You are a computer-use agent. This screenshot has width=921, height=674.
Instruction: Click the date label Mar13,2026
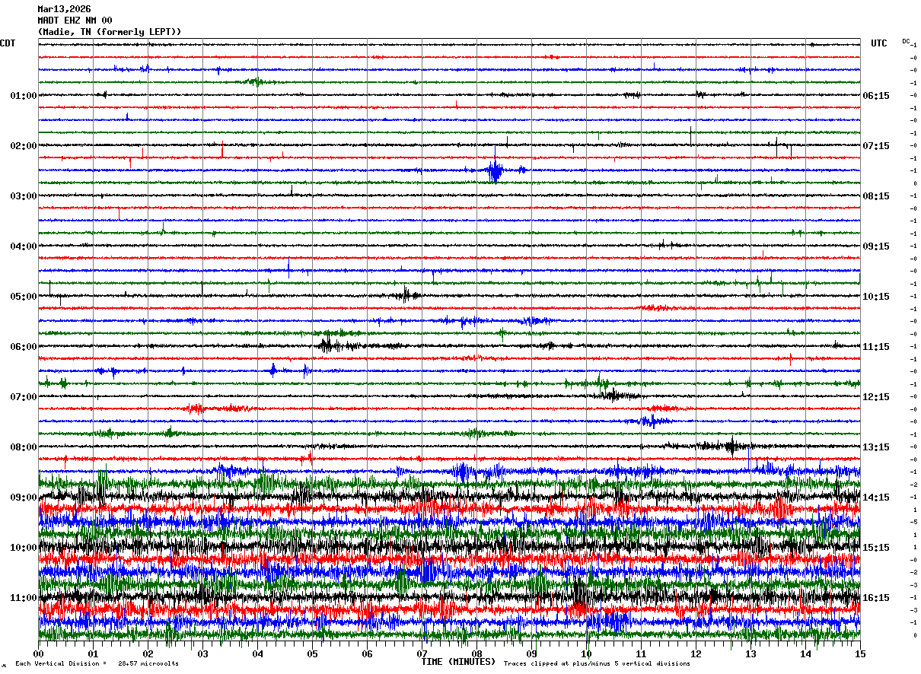[x=64, y=9]
